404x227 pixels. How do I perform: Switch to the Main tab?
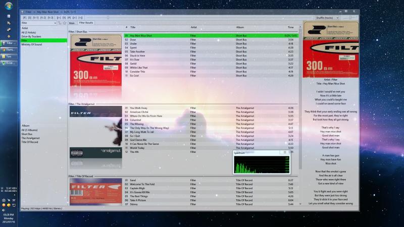(x=72, y=23)
